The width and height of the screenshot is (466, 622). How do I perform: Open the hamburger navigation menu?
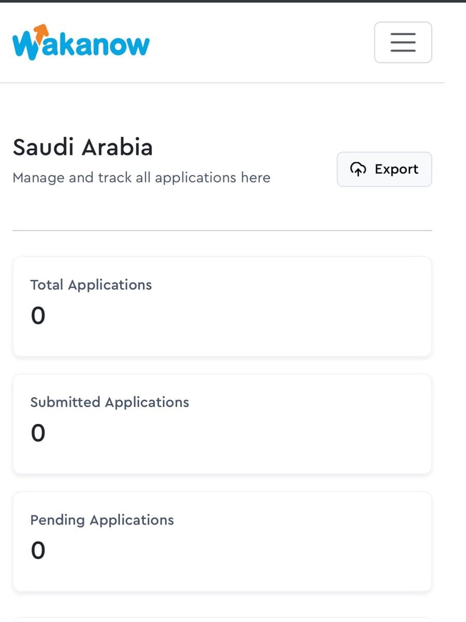(403, 43)
